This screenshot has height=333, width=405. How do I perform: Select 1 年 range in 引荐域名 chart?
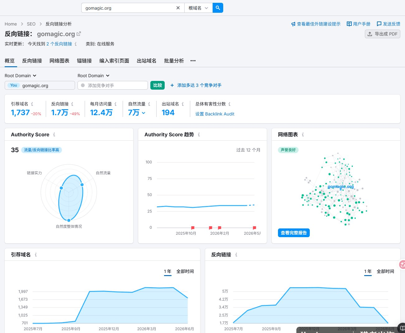coord(168,271)
